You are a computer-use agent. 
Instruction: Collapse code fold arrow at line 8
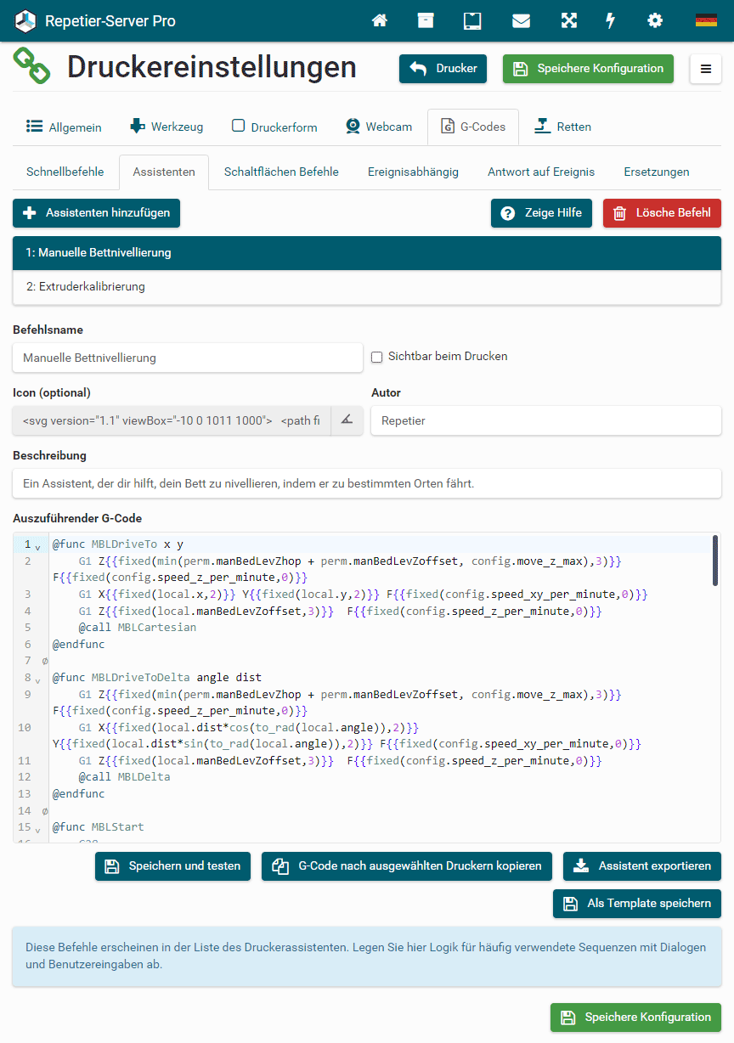(38, 679)
